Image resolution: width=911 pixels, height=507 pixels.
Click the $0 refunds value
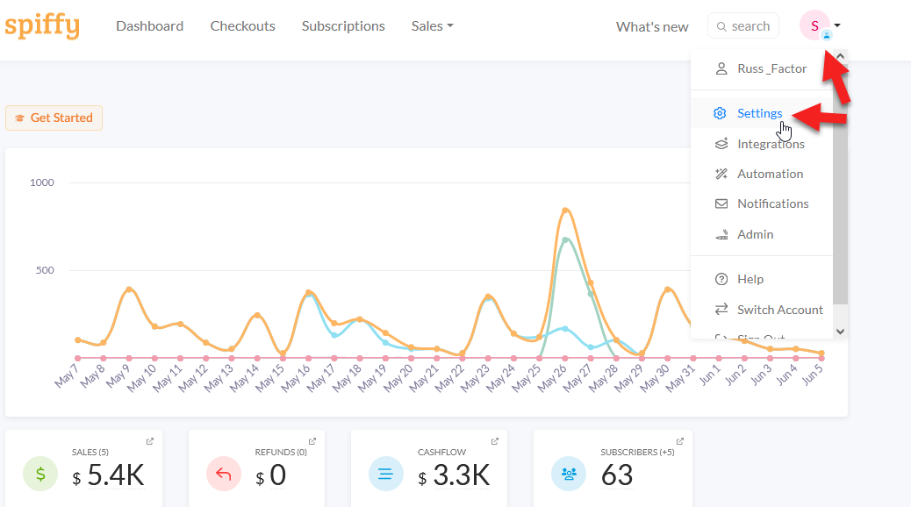coord(270,475)
